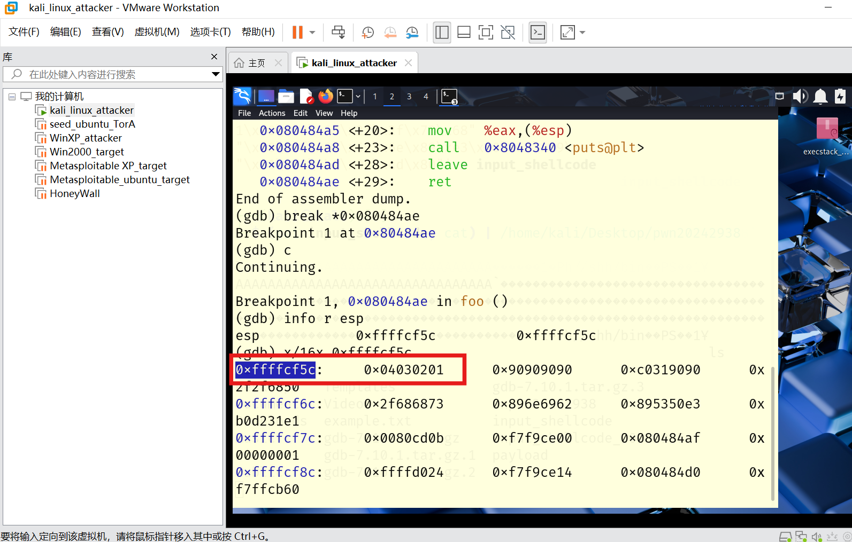
Task: Open the Kali notifications bell
Action: pos(820,96)
